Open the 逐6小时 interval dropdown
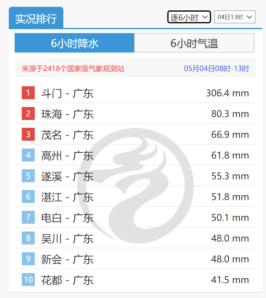 189,17
